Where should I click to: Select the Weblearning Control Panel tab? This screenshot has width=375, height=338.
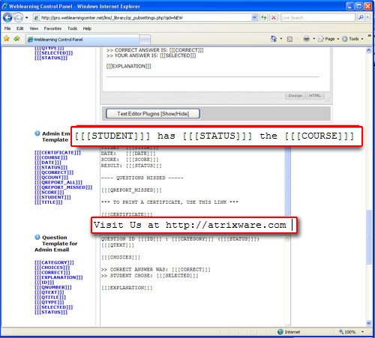coord(82,40)
